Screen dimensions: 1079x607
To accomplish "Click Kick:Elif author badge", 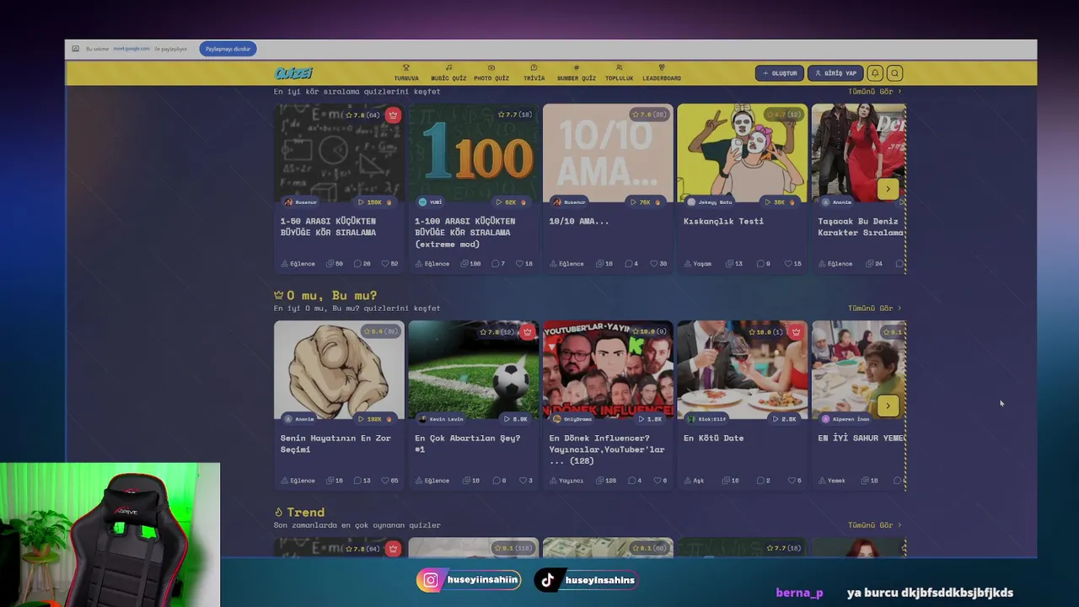I will pos(706,419).
